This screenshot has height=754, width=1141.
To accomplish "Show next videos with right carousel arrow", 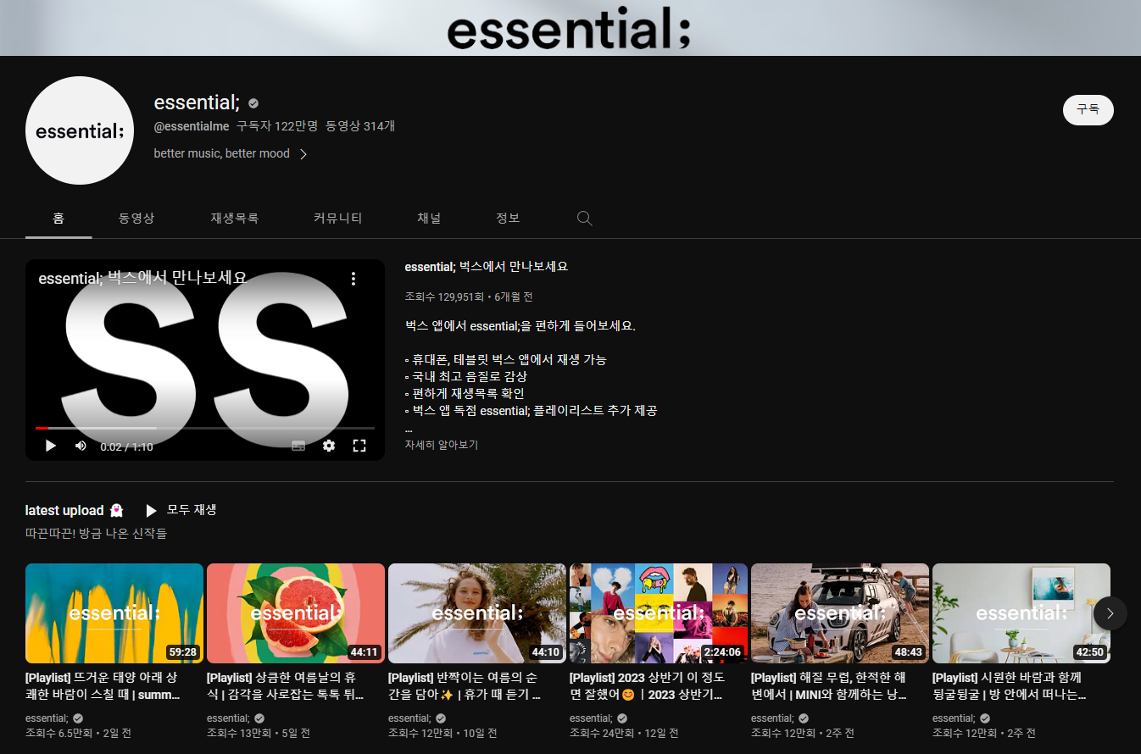I will (1110, 613).
